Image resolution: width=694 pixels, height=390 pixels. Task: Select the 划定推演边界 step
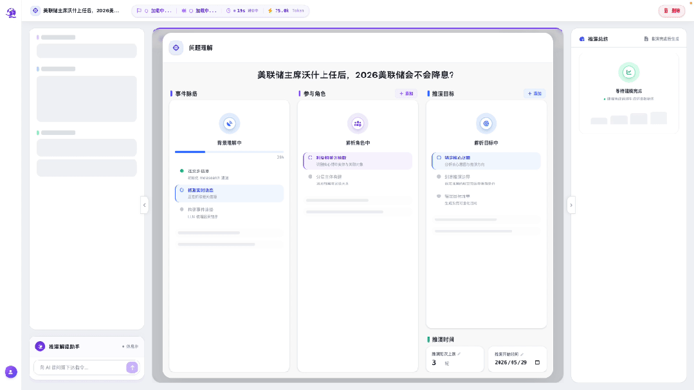486,180
